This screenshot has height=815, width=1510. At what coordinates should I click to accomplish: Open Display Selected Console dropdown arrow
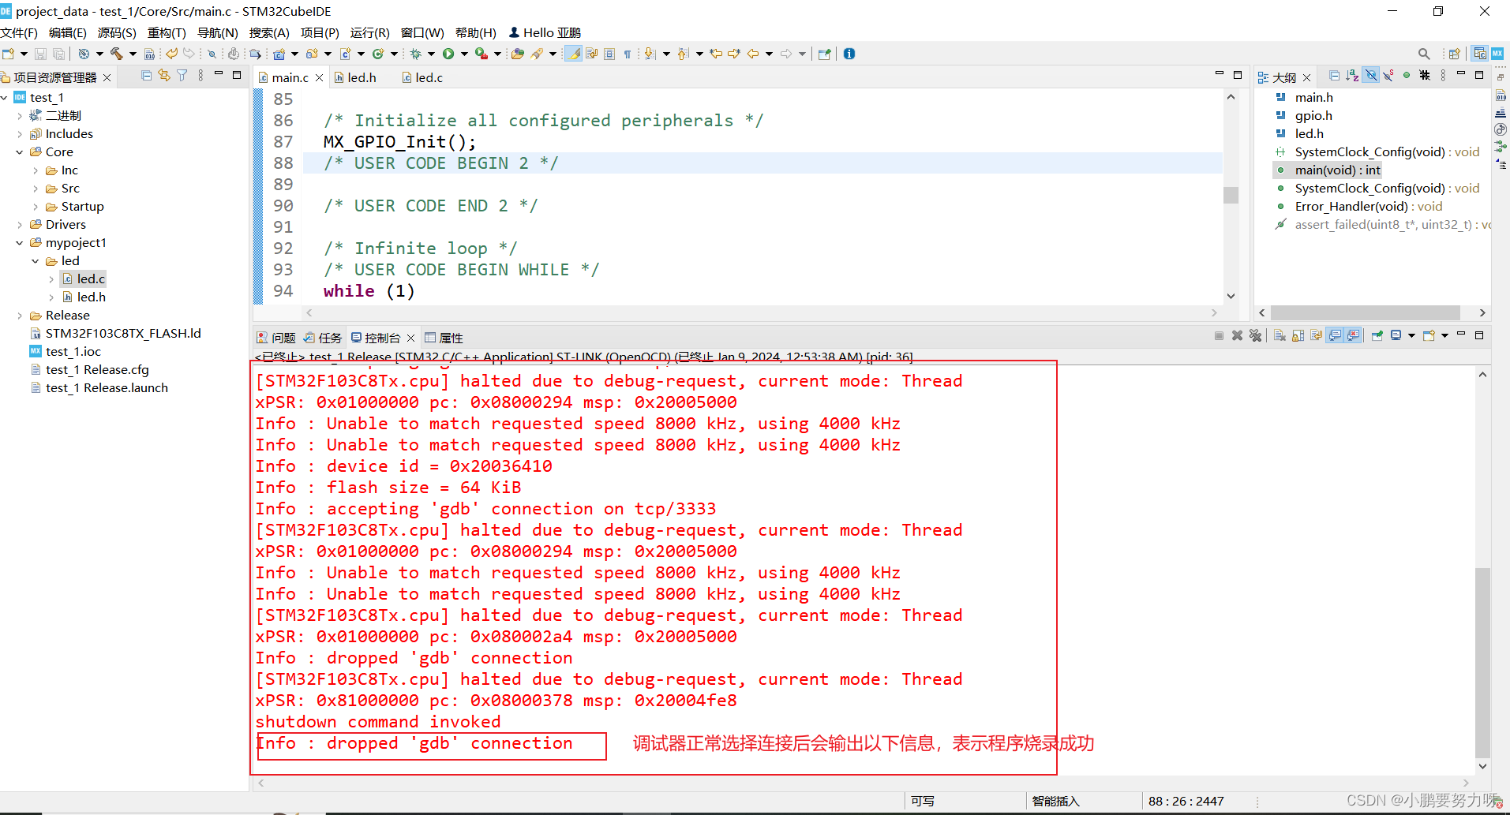click(x=1411, y=335)
